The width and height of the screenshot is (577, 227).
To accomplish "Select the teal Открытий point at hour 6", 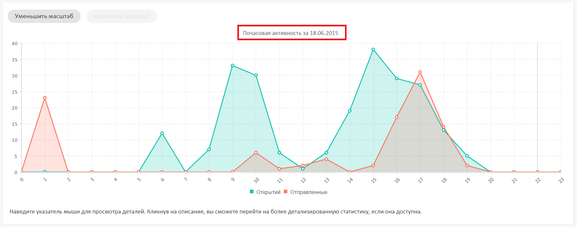I will [x=162, y=133].
